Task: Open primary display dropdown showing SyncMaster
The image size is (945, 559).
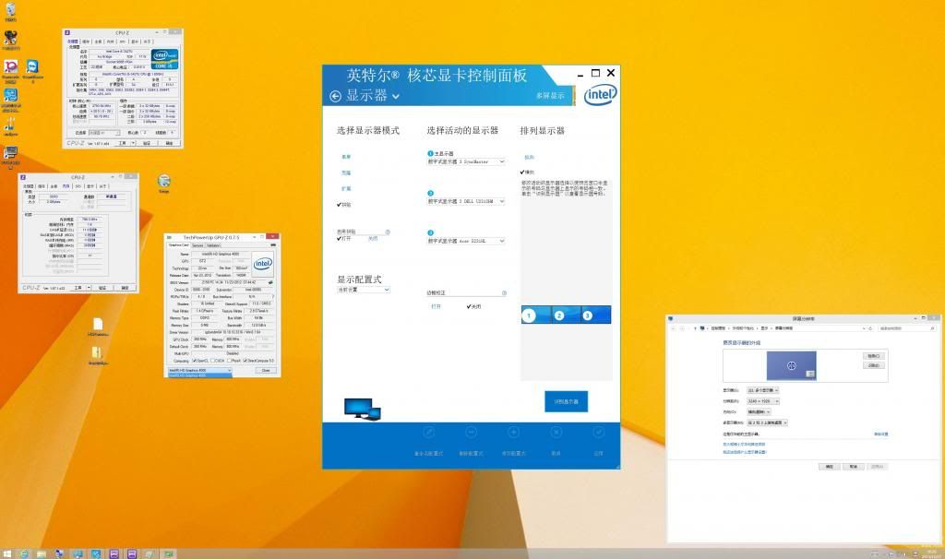Action: [466, 162]
